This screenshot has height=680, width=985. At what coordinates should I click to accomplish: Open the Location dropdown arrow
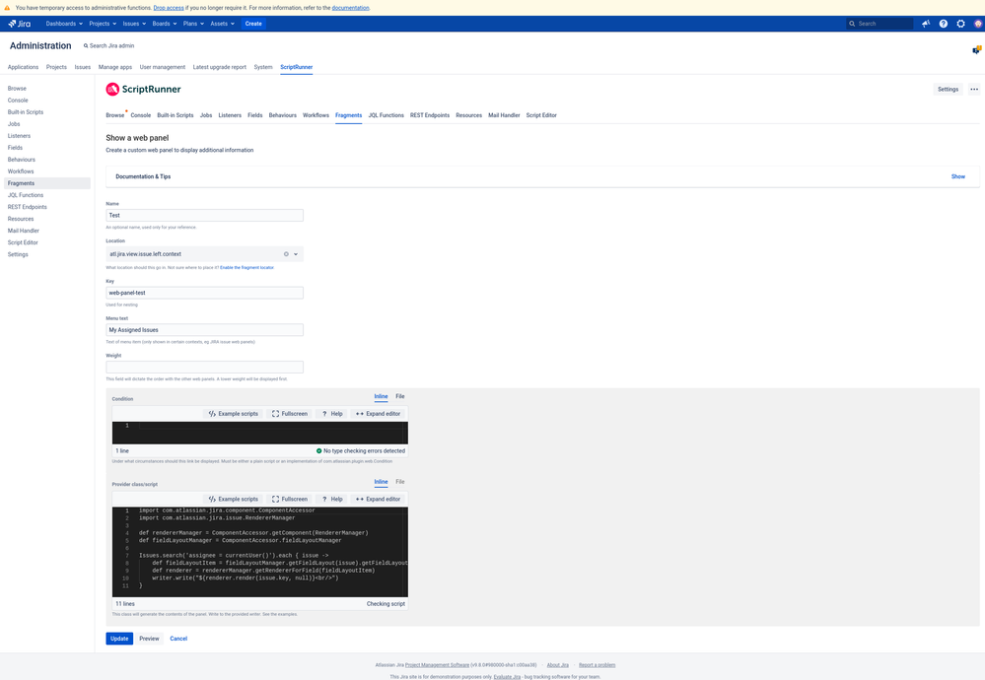(x=294, y=252)
